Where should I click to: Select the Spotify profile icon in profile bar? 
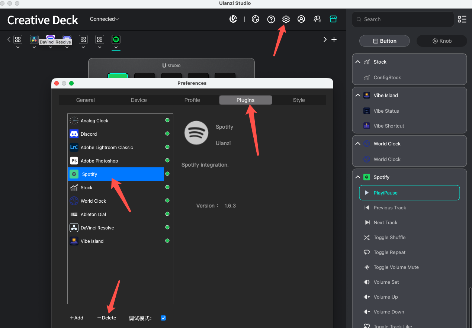[116, 39]
